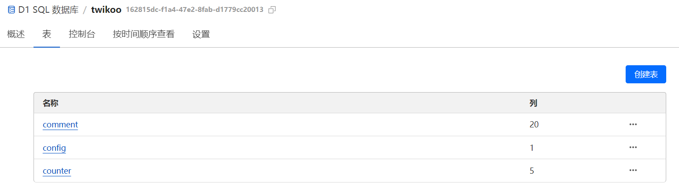Open the 控制台 tab
Screen dimensions: 679x190
82,34
